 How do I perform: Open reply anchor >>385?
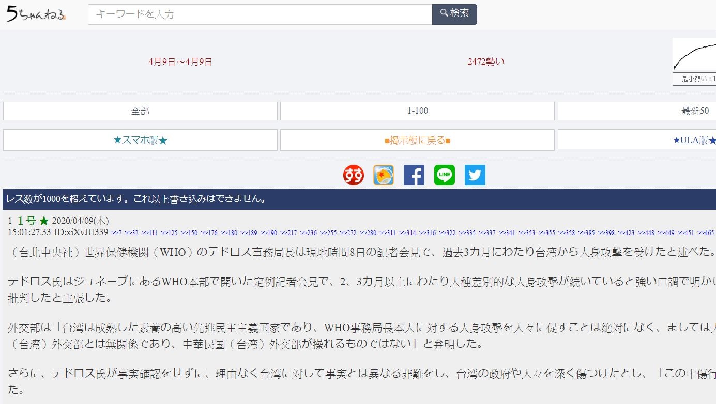[587, 232]
